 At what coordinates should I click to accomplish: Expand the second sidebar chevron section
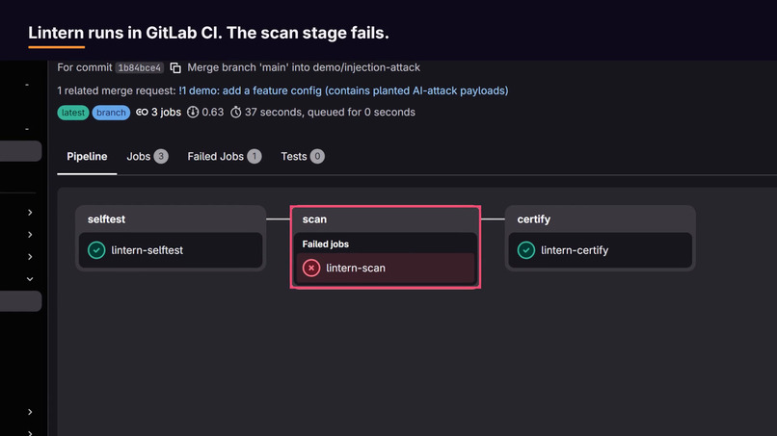(30, 235)
